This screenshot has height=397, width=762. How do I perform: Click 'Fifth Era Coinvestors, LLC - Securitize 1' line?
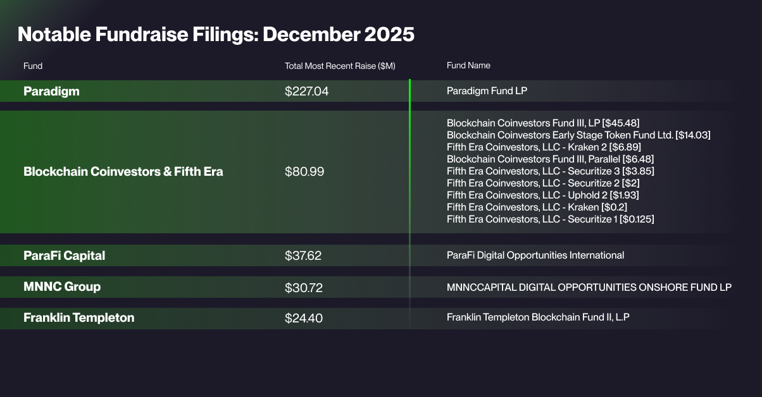point(551,219)
